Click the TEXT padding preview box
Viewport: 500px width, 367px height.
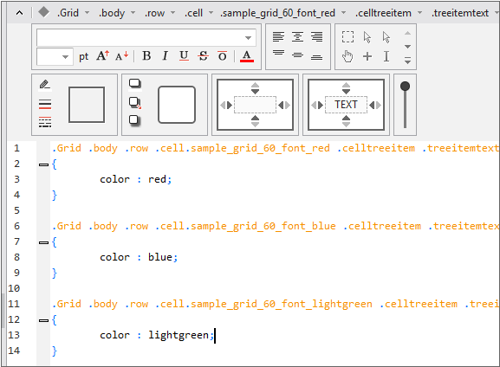click(x=346, y=105)
